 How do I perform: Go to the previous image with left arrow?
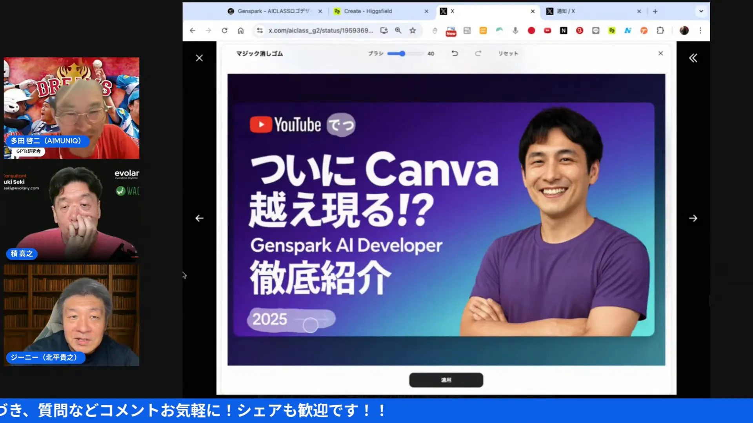click(x=199, y=218)
